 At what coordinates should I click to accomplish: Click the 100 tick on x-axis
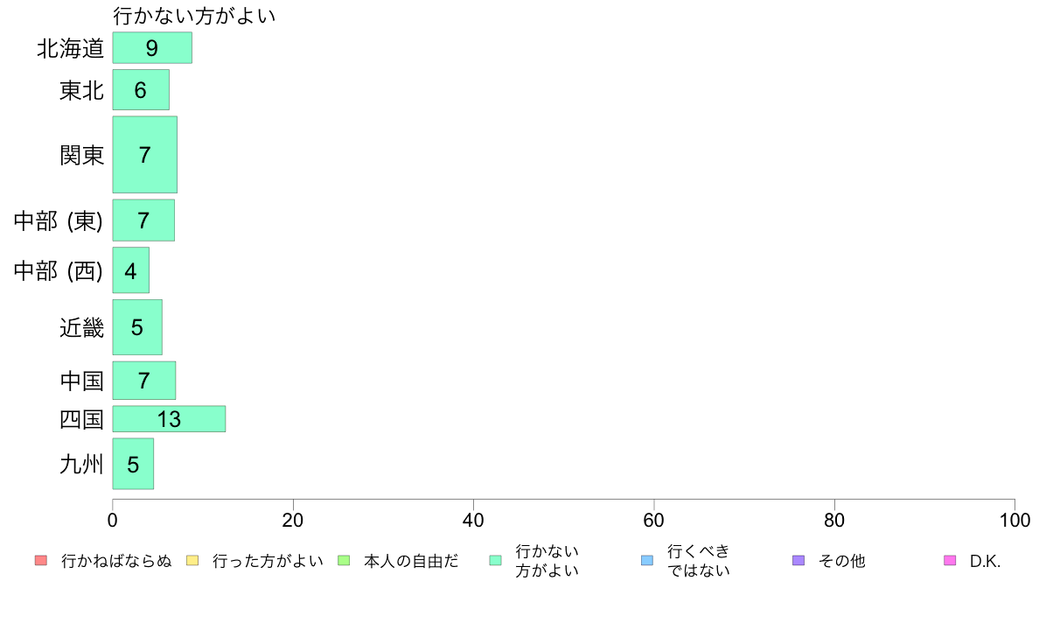[1015, 520]
